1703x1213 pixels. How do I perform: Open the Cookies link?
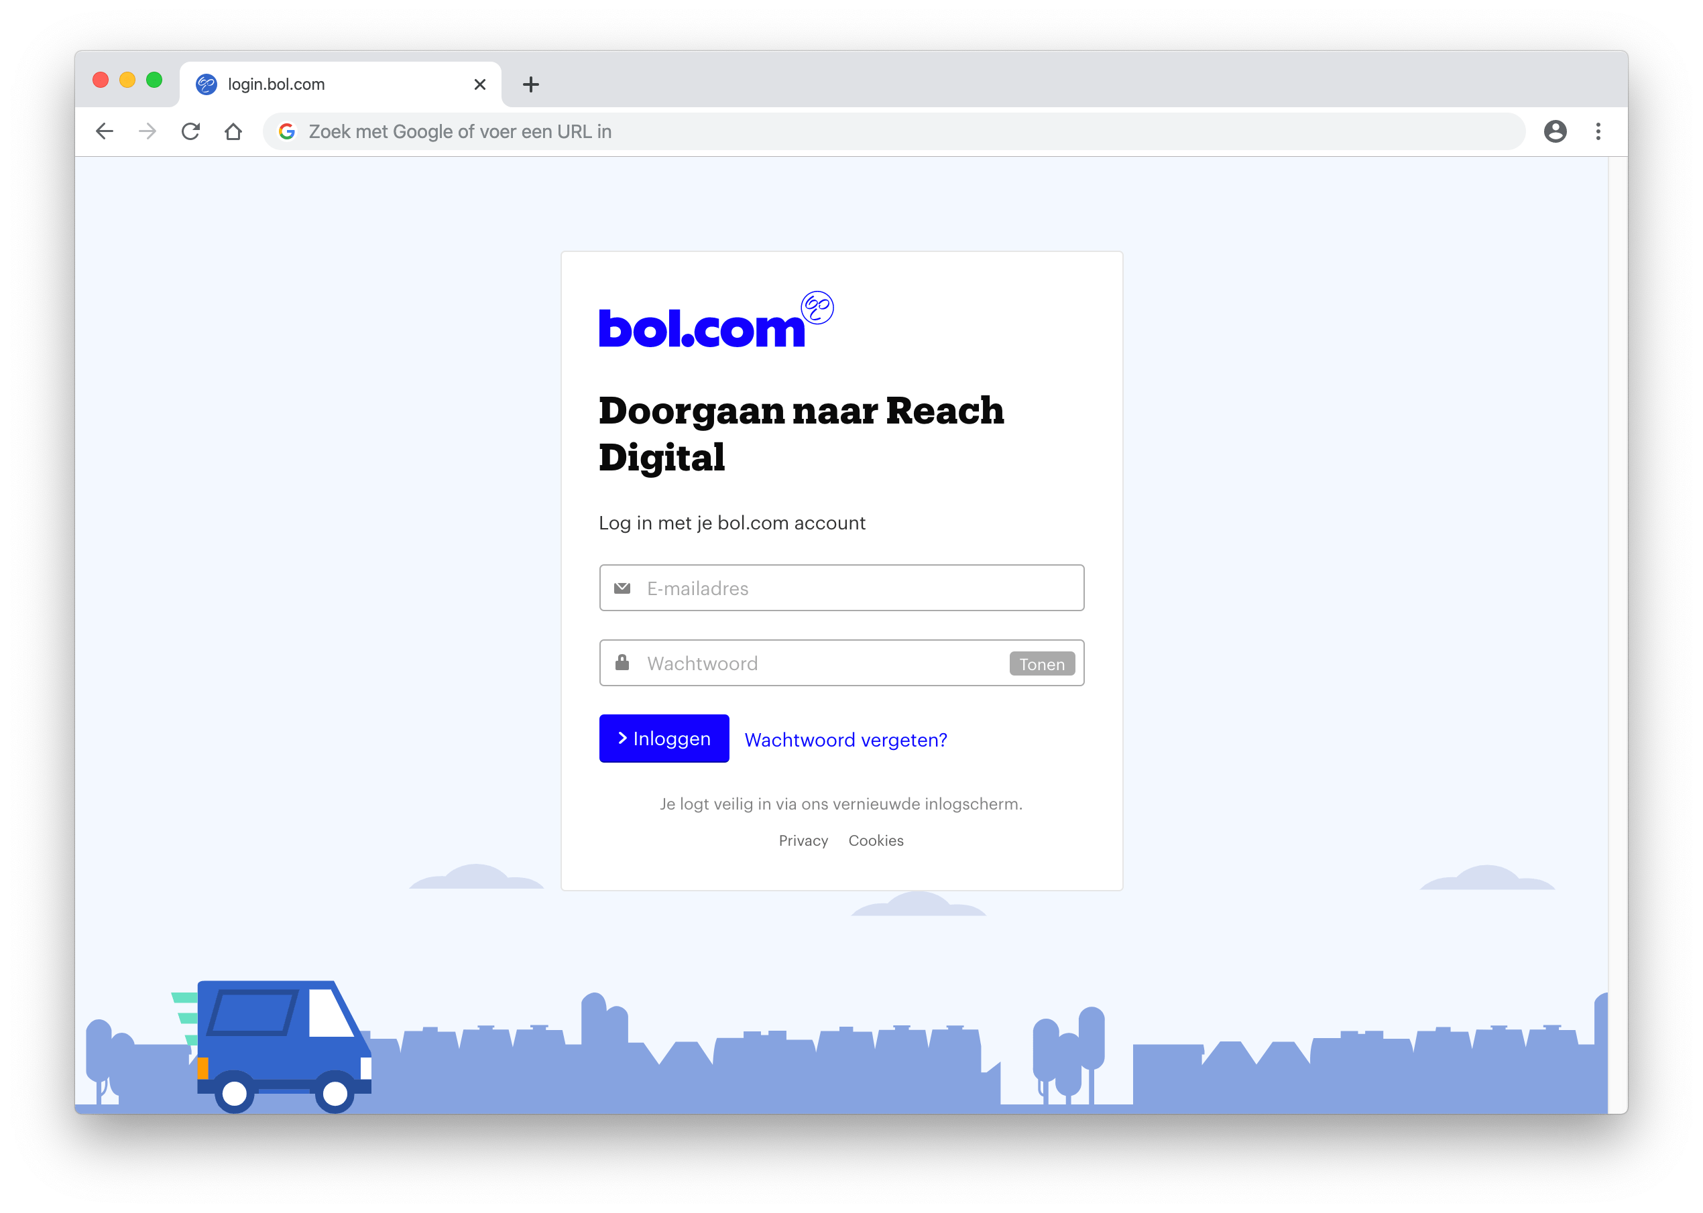click(876, 840)
